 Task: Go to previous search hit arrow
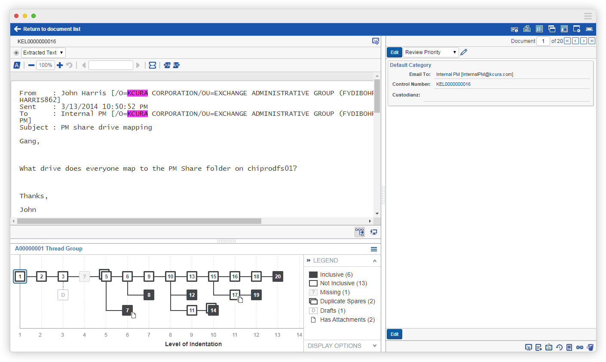84,65
